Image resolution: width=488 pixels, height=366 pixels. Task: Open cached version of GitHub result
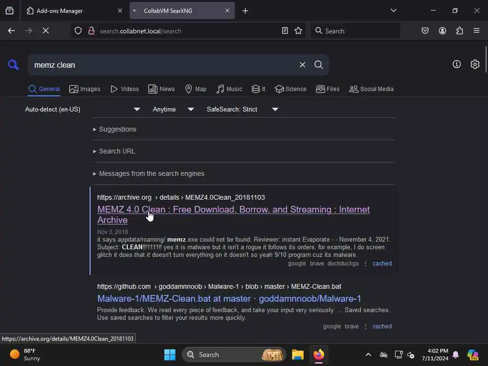pyautogui.click(x=382, y=326)
